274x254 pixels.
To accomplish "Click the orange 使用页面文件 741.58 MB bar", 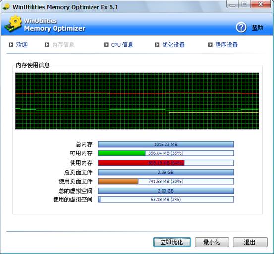I will pyautogui.click(x=166, y=181).
